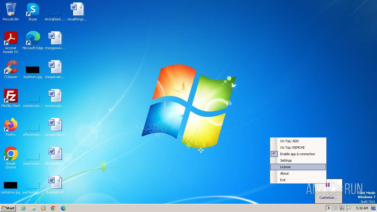Choose On Top: REMOVE menu entry
The image size is (377, 212).
coord(298,148)
